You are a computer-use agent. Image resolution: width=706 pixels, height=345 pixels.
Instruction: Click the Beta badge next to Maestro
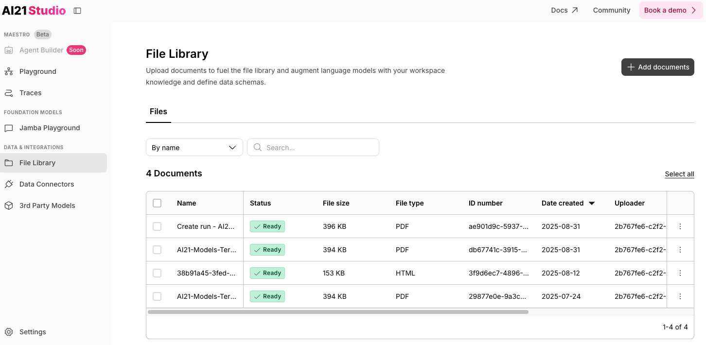click(x=43, y=34)
